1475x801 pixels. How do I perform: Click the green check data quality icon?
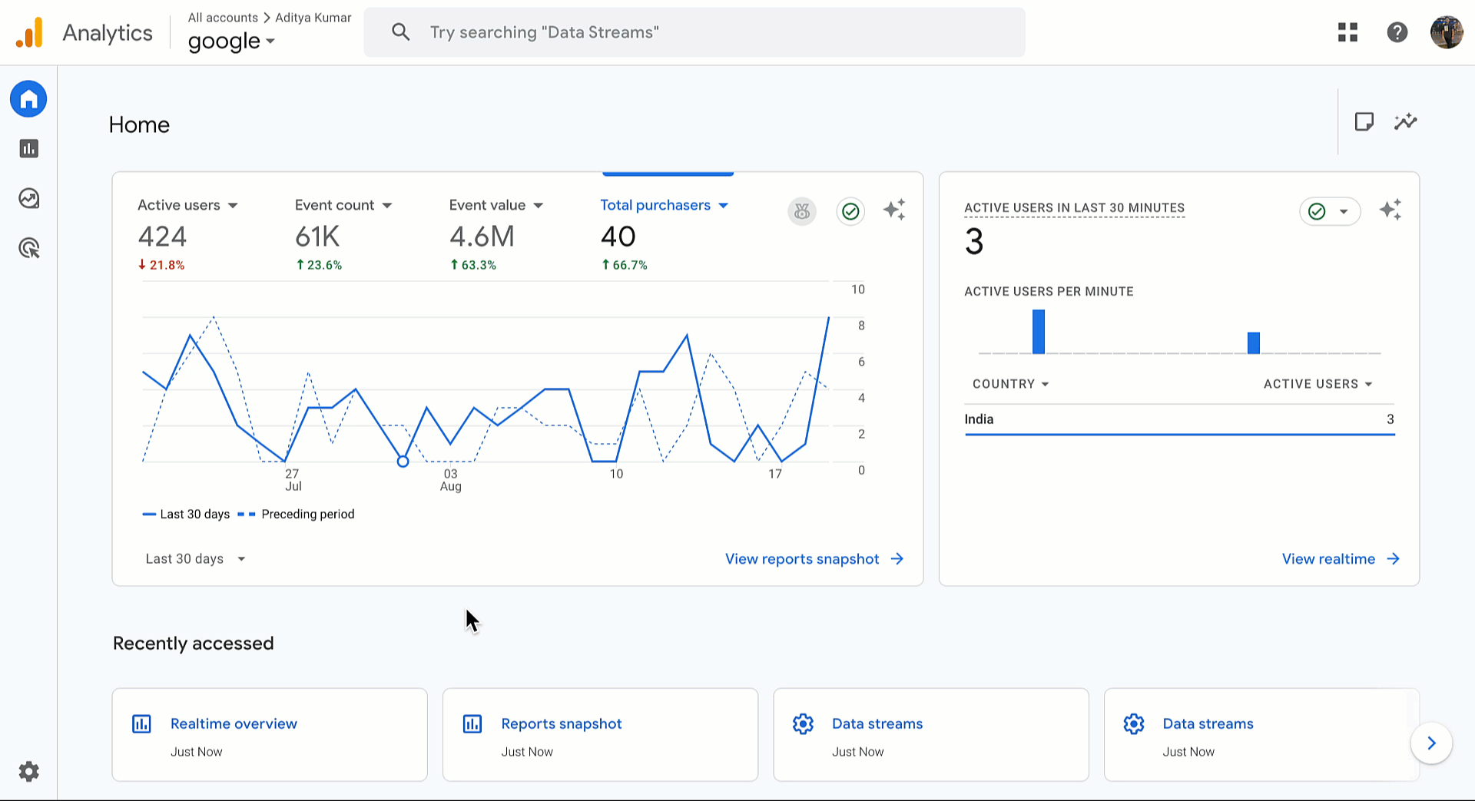click(x=850, y=211)
